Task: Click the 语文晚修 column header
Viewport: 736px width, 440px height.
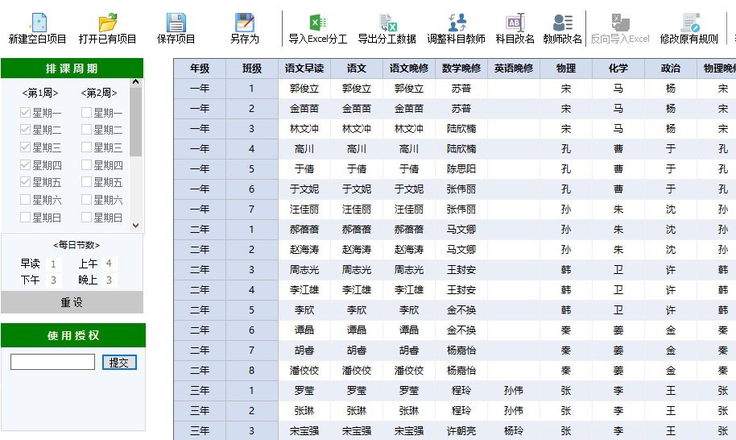Action: tap(408, 68)
